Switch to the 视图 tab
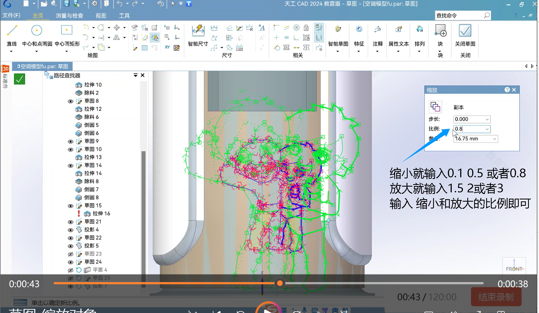This screenshot has width=539, height=313. (101, 16)
